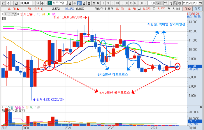Open the 사조오양 stock name corner expander
The width and height of the screenshot is (204, 130).
click(66, 4)
